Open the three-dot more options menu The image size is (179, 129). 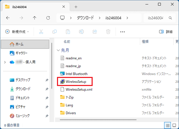pos(122,32)
